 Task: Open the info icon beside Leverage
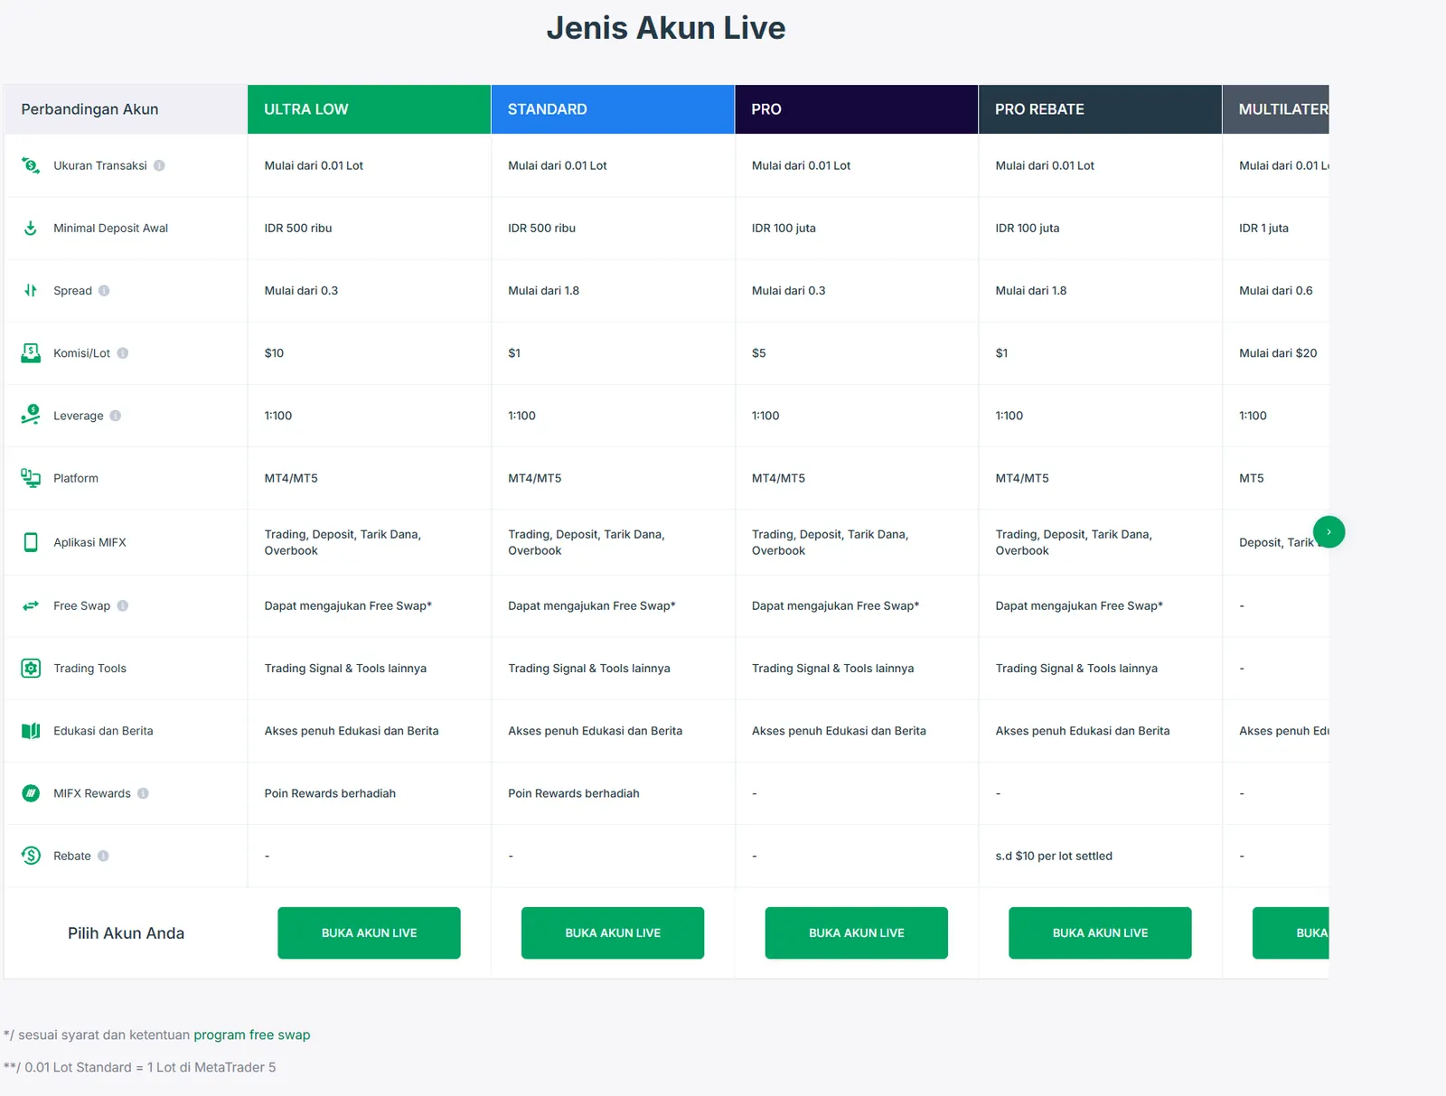pos(116,416)
